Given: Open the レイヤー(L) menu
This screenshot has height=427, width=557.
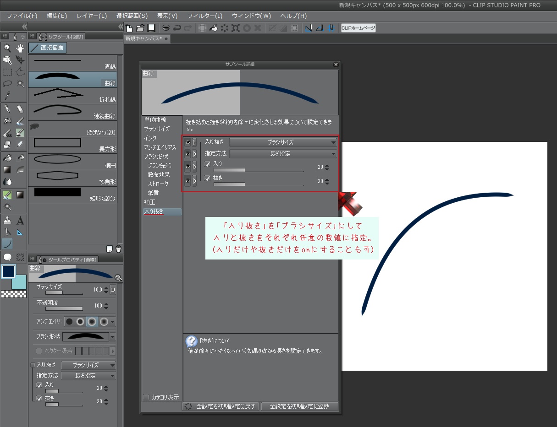Looking at the screenshot, I should coord(91,16).
